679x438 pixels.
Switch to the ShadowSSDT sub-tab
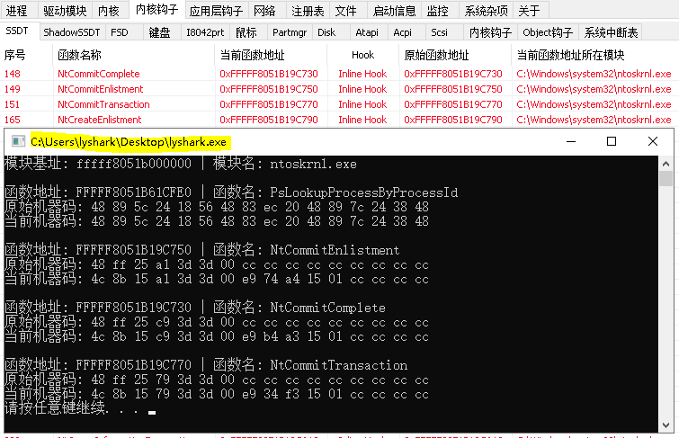[x=72, y=32]
